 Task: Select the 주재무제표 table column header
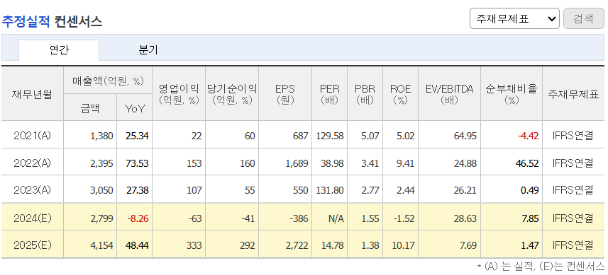(x=573, y=95)
